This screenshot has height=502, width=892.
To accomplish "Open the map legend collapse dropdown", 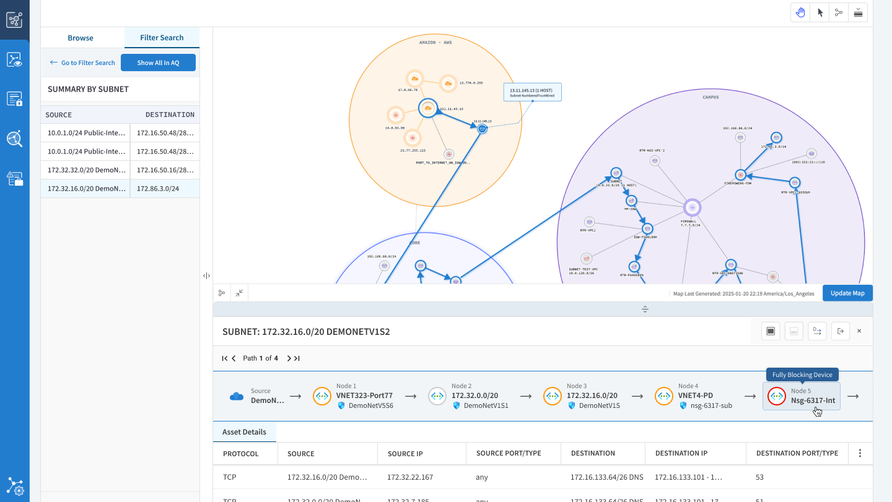I will (858, 12).
